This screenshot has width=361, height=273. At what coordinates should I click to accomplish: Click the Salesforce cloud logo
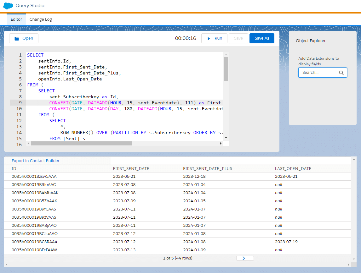click(x=8, y=6)
